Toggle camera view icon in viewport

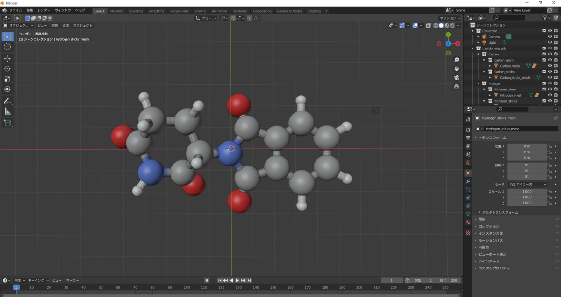click(x=457, y=77)
